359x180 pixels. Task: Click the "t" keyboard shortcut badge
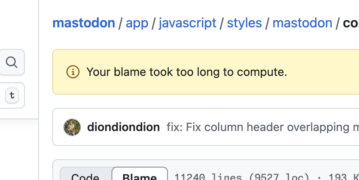tap(12, 95)
